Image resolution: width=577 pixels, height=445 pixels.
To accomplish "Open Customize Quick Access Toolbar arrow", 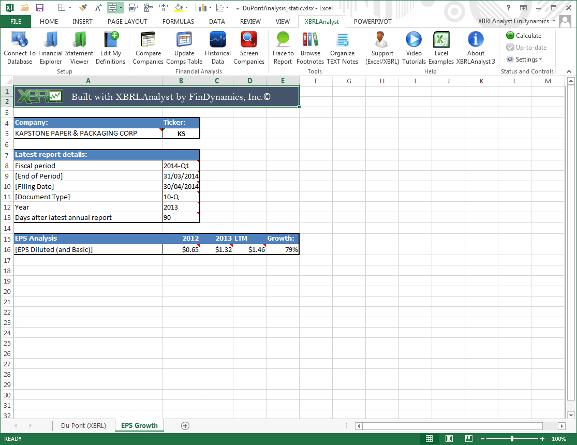I will click(x=238, y=8).
